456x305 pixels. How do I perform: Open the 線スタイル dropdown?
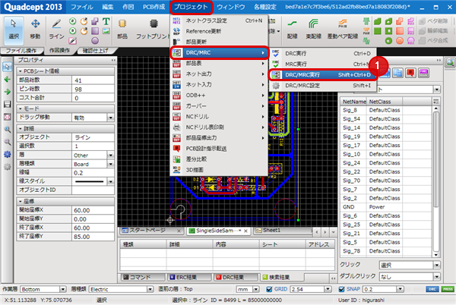click(110, 181)
